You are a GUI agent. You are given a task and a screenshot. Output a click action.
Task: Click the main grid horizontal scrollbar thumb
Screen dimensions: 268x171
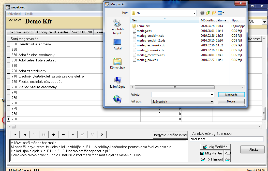point(13,127)
